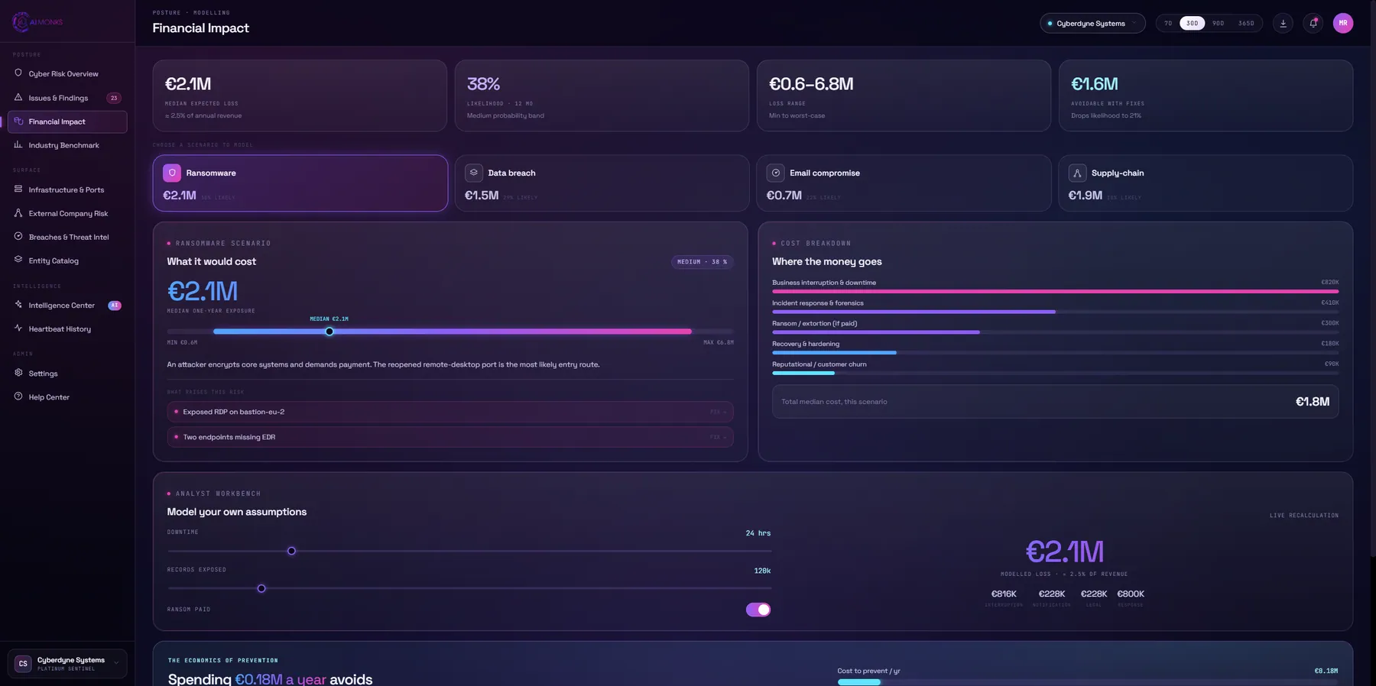Select the 30D time range
Viewport: 1376px width, 686px height.
(1193, 23)
